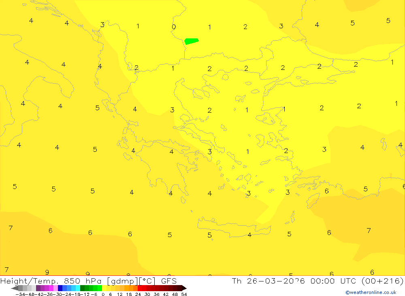Pick the pale pink legend swatch

pyautogui.click(x=55, y=288)
